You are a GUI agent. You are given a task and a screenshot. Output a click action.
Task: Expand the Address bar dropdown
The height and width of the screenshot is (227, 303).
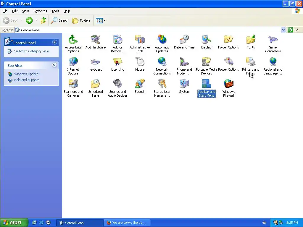tap(283, 30)
